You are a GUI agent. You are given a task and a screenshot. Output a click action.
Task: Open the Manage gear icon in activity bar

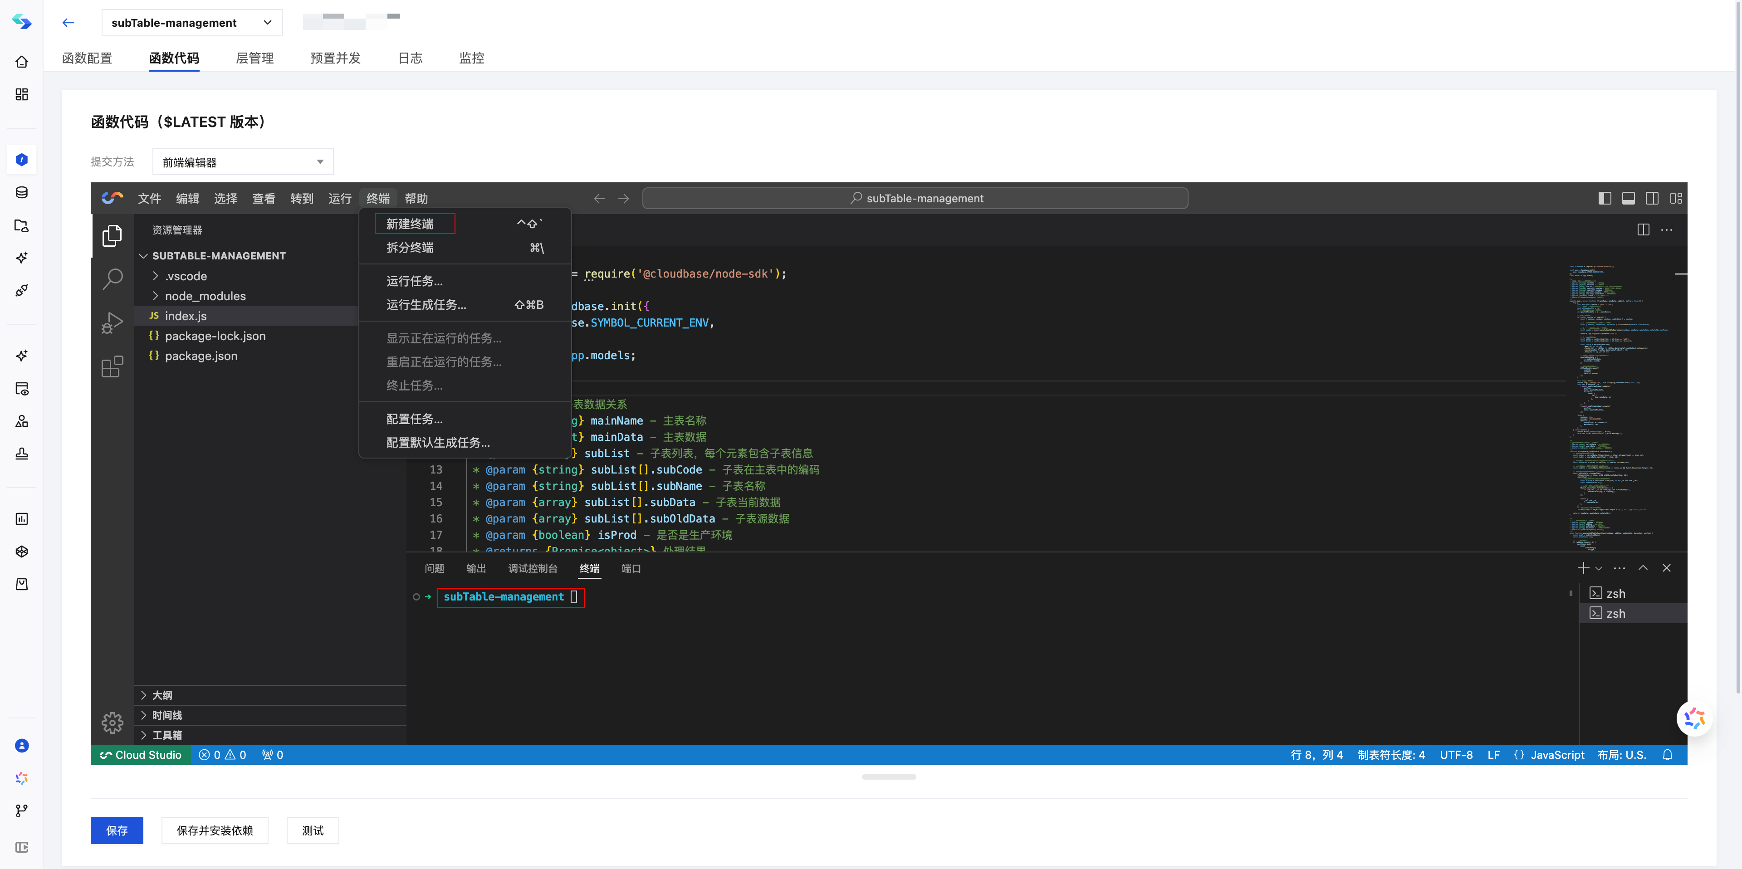click(112, 723)
